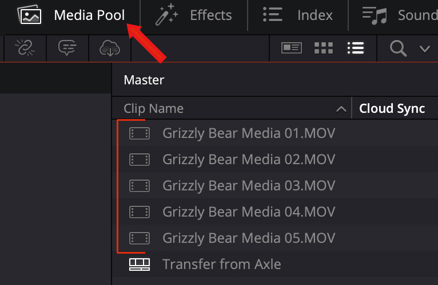Viewport: 438px width, 285px height.
Task: Click film icon of Grizzly Bear Media 05.MOV
Action: pyautogui.click(x=140, y=238)
